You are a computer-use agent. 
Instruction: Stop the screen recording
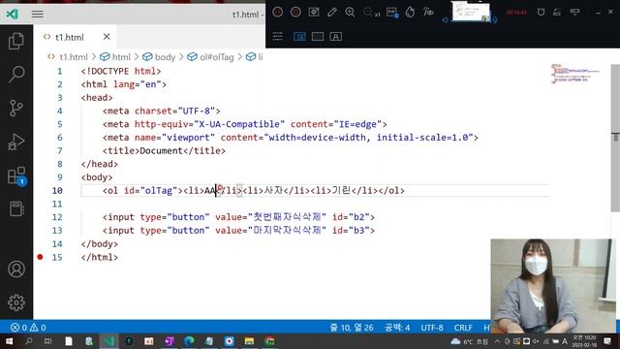click(x=295, y=13)
